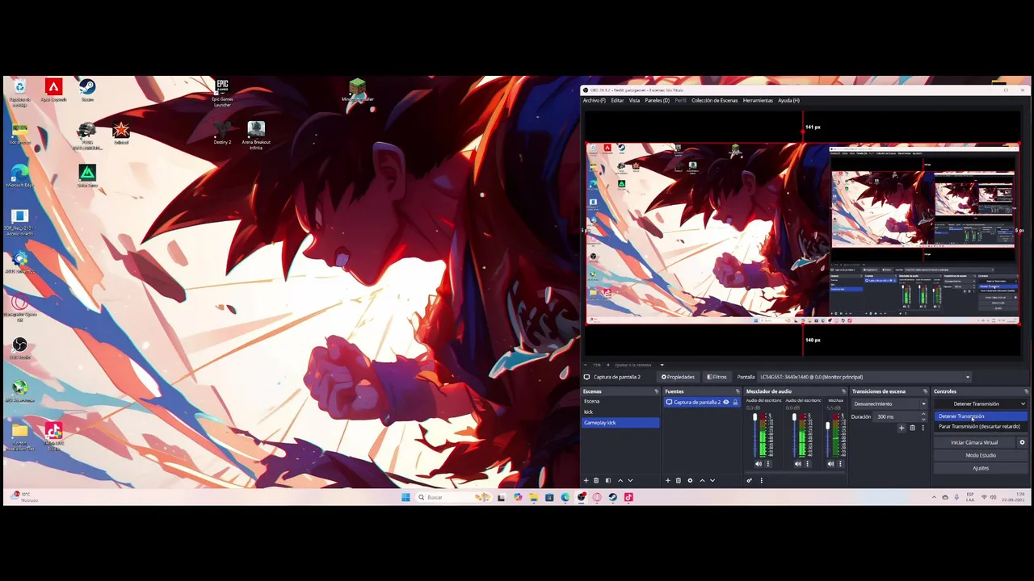The width and height of the screenshot is (1034, 581).
Task: Select Gameplay kick scene
Action: [620, 423]
